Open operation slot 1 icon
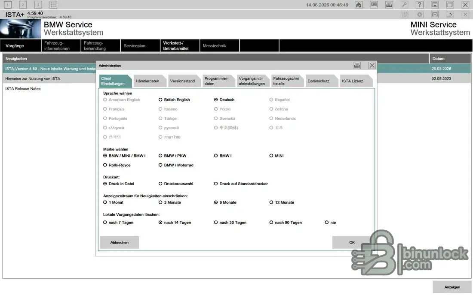Image resolution: width=473 pixels, height=295 pixels. coord(8,5)
